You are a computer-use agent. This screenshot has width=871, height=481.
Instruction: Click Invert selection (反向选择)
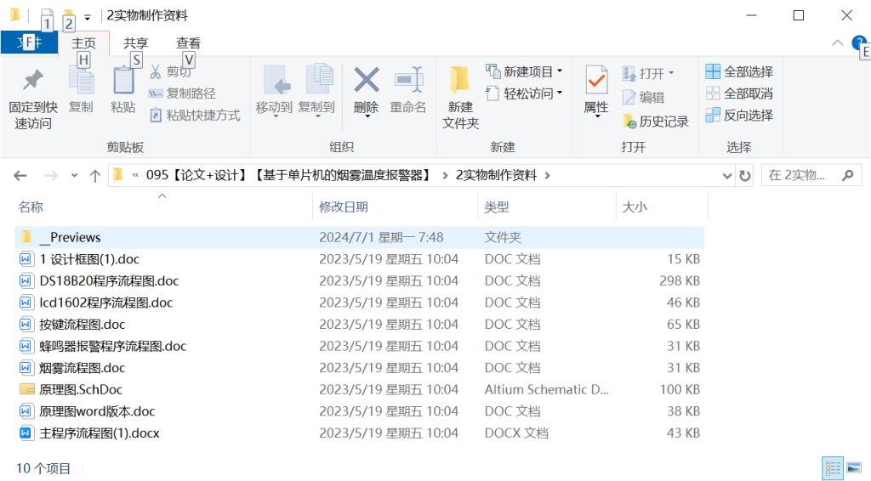tap(740, 115)
